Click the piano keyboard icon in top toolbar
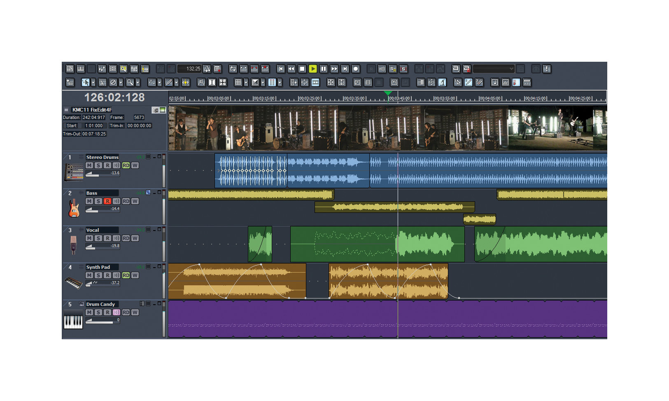The image size is (669, 401). click(x=81, y=69)
